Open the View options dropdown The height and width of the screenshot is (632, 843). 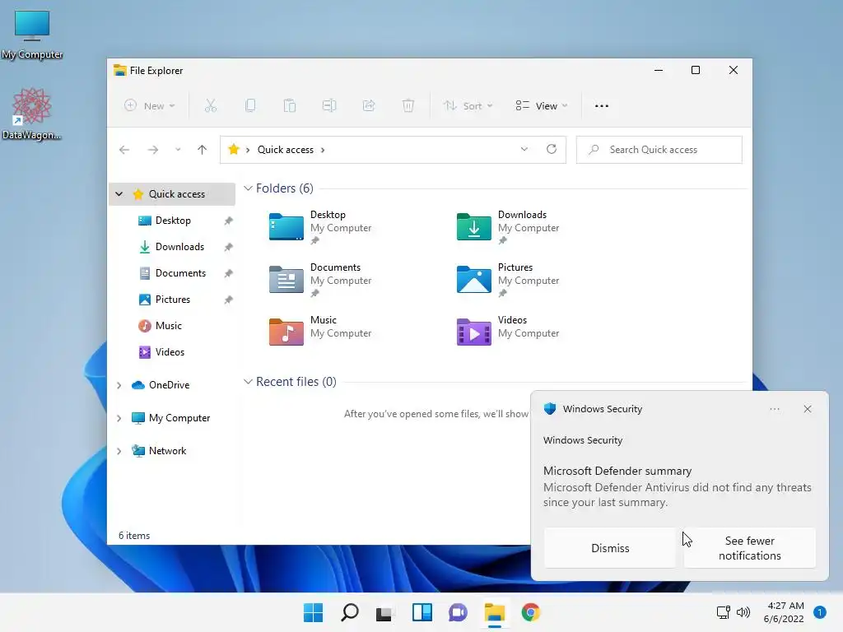[x=542, y=106]
